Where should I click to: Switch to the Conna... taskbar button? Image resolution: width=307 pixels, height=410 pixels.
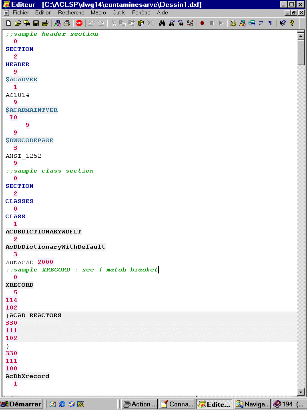pos(177,404)
